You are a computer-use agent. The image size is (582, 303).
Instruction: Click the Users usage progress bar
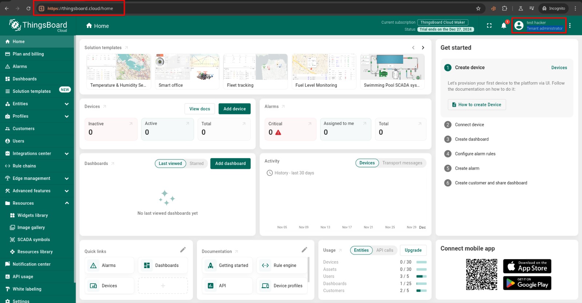pos(422,276)
